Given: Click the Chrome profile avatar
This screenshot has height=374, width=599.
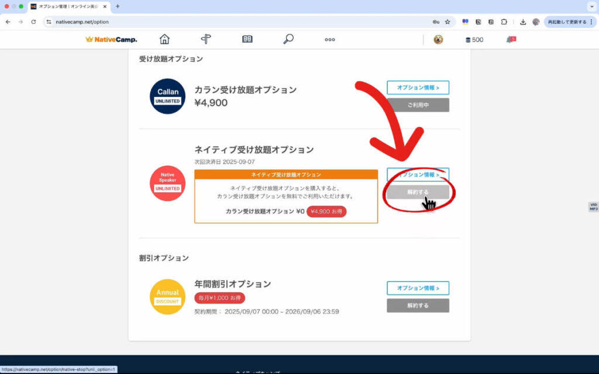Looking at the screenshot, I should 536,22.
